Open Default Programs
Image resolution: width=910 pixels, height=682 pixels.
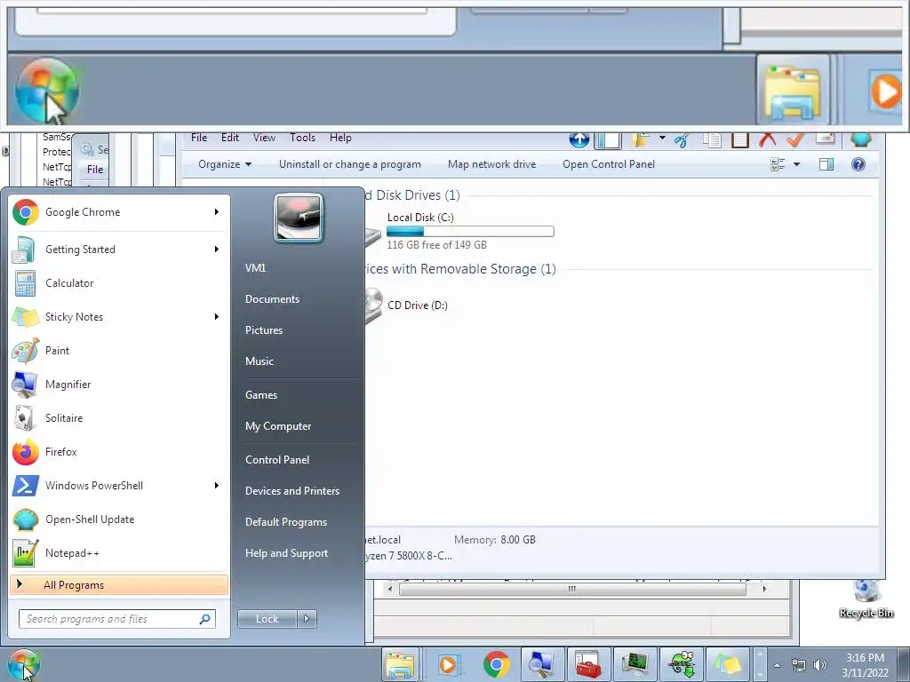pos(299,522)
